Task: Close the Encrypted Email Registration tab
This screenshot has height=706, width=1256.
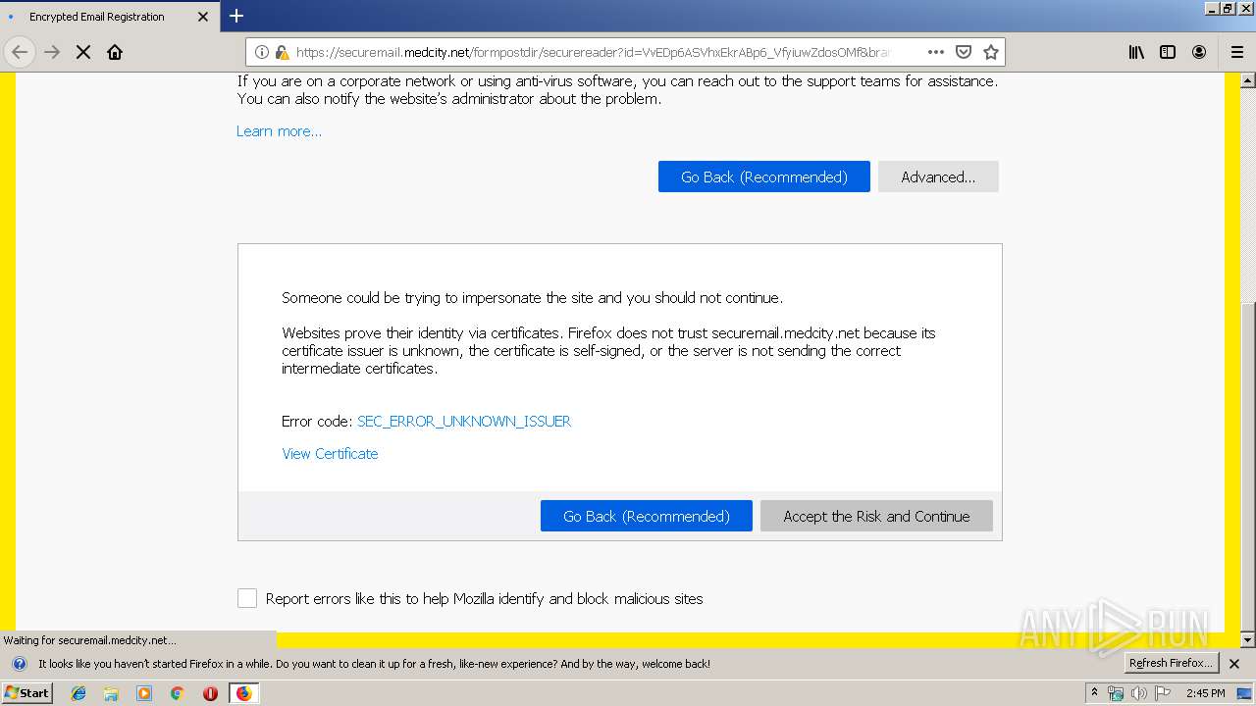Action: tap(203, 17)
